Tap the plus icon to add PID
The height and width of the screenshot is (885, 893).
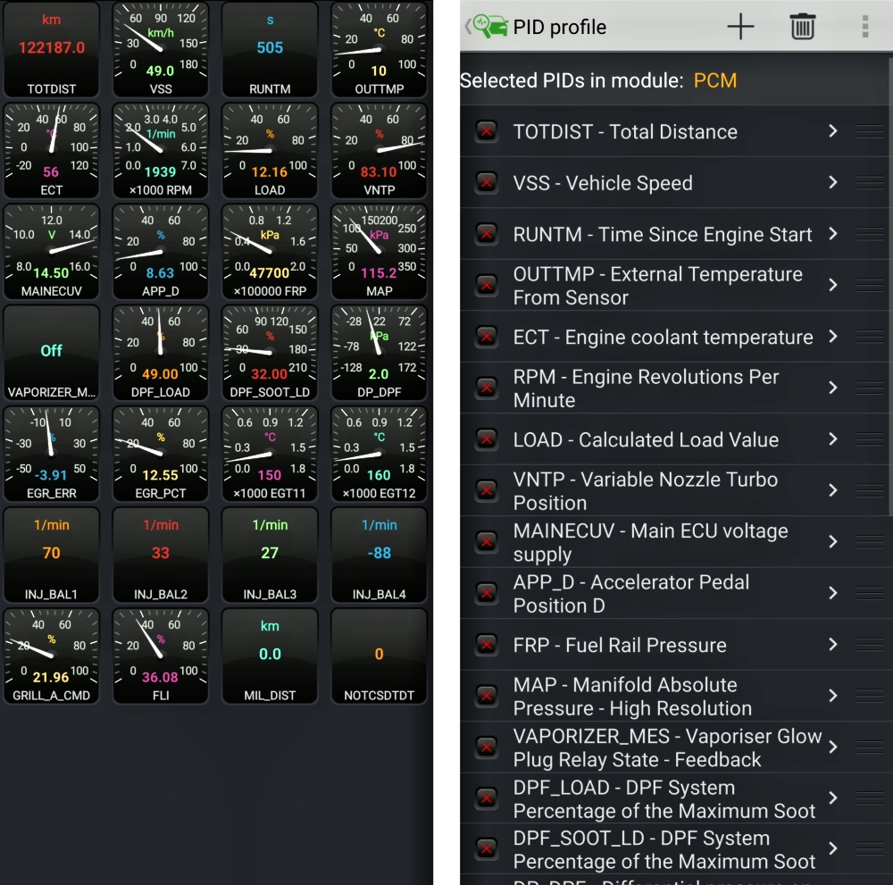[x=740, y=27]
